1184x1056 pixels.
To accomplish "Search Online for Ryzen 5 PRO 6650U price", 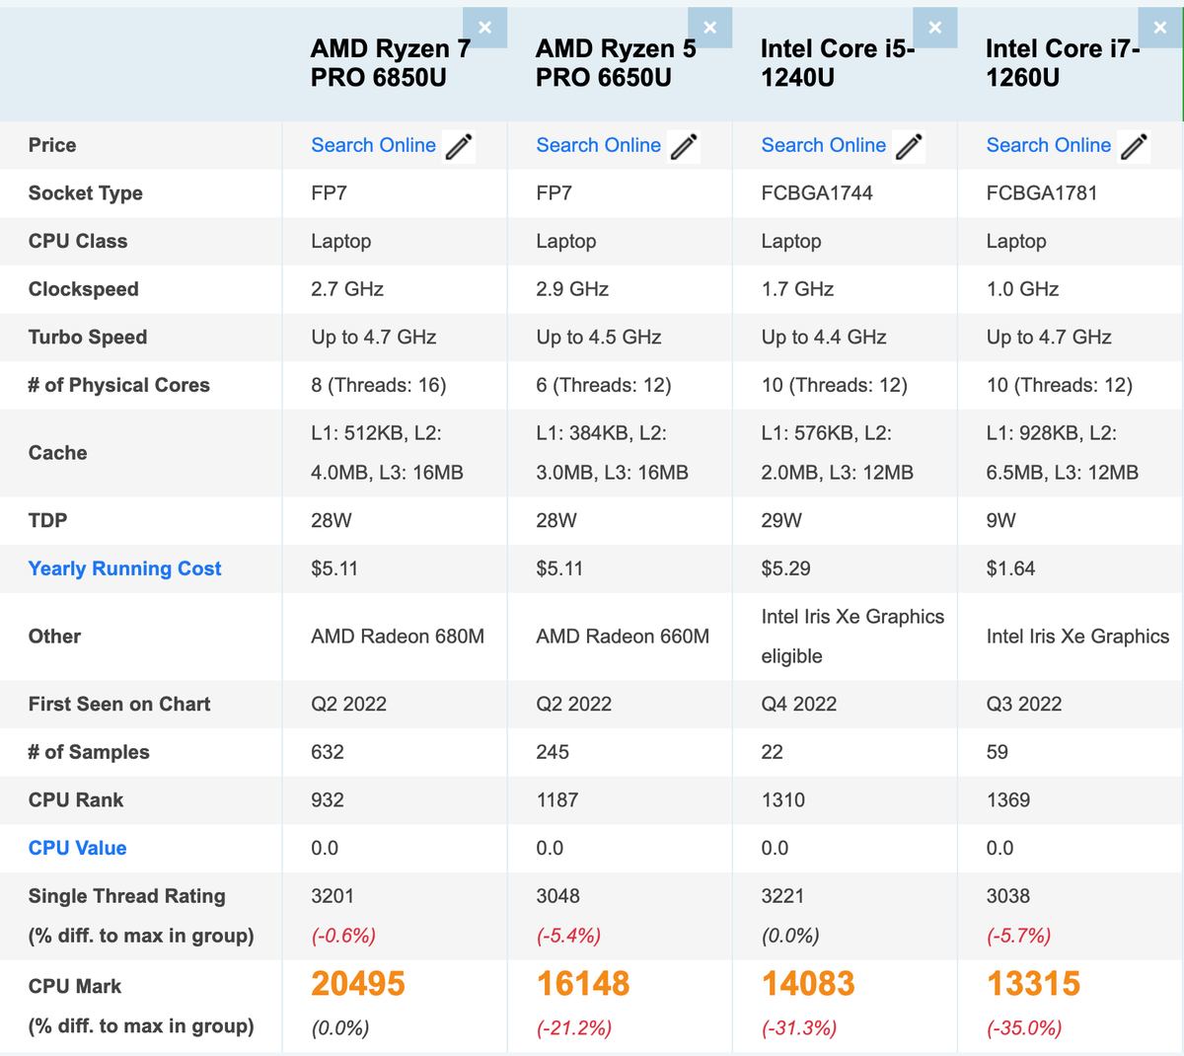I will (599, 145).
